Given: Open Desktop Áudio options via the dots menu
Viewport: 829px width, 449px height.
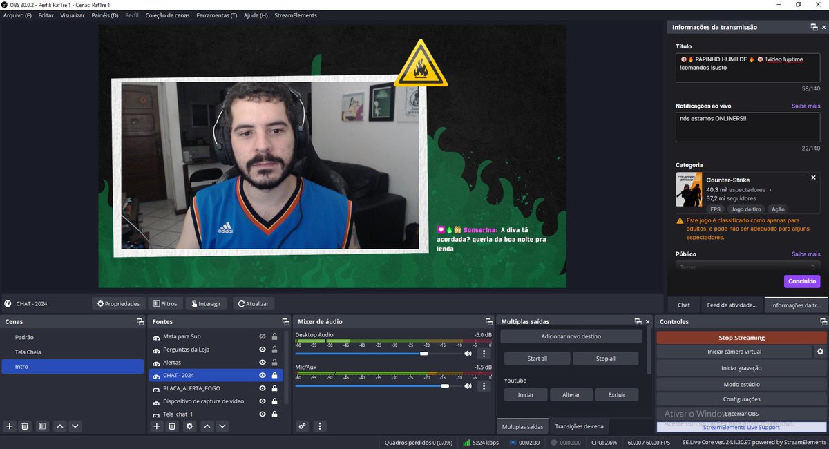Looking at the screenshot, I should [x=483, y=353].
